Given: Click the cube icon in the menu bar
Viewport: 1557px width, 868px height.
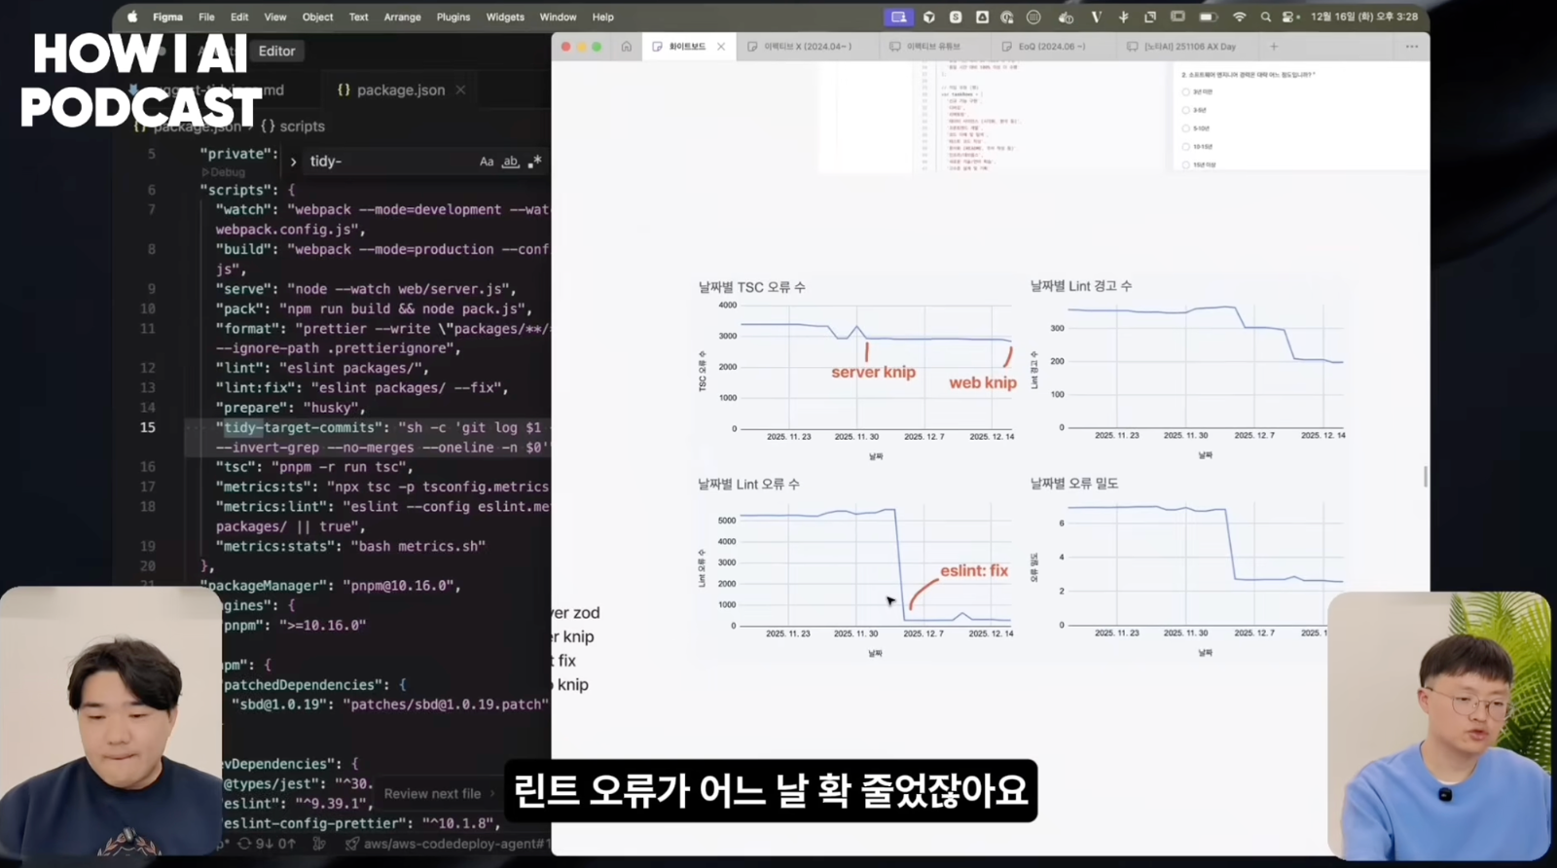Looking at the screenshot, I should 929,17.
